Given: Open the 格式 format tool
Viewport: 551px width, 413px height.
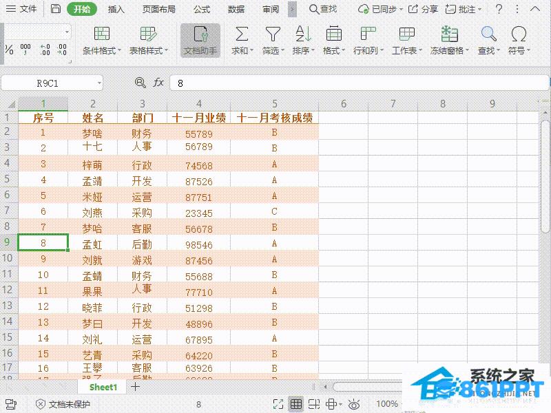Looking at the screenshot, I should click(333, 41).
